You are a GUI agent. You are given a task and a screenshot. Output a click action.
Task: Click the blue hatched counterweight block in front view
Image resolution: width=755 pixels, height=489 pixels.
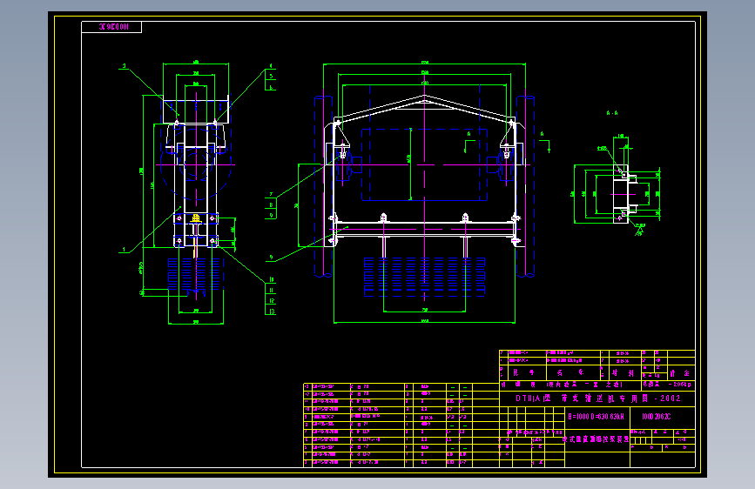click(x=424, y=277)
